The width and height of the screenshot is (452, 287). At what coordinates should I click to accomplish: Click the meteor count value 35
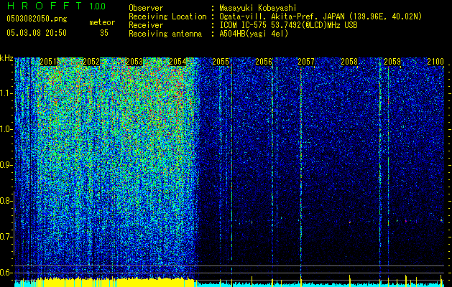104,33
